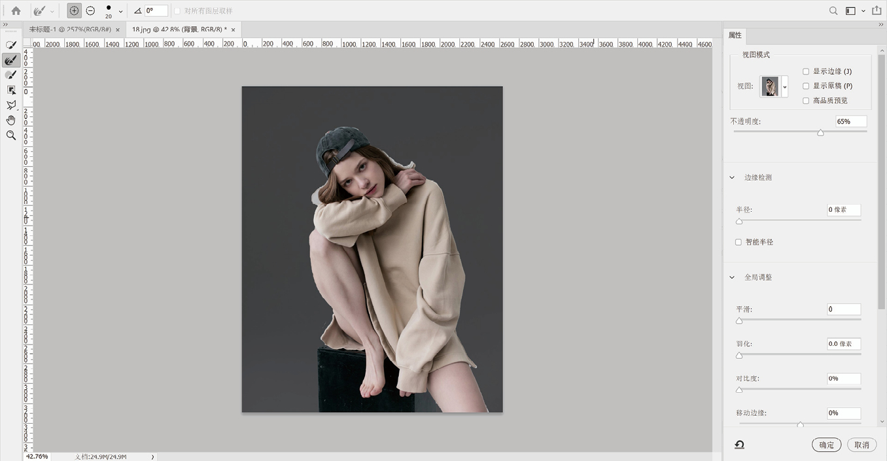Click the 平滑 value field

(x=844, y=309)
